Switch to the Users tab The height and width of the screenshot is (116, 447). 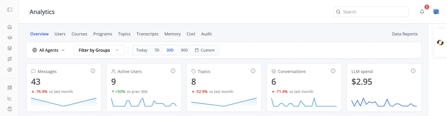coord(60,34)
